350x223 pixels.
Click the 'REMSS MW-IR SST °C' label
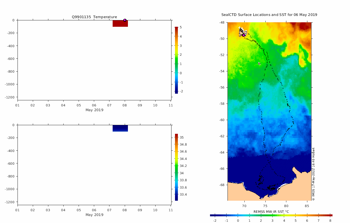point(271,212)
